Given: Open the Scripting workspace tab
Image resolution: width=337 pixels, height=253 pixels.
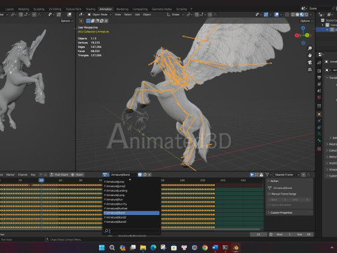Looking at the screenshot, I should (x=181, y=9).
